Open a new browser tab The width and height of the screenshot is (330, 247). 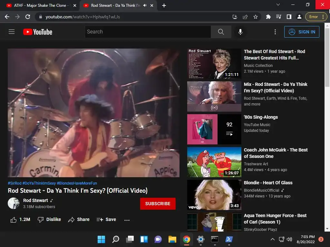[x=164, y=5]
